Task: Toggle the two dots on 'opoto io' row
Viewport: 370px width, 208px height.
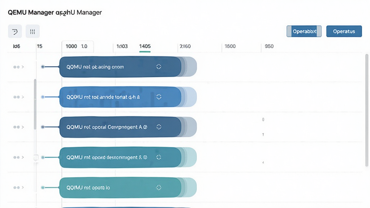Action: tap(17, 187)
